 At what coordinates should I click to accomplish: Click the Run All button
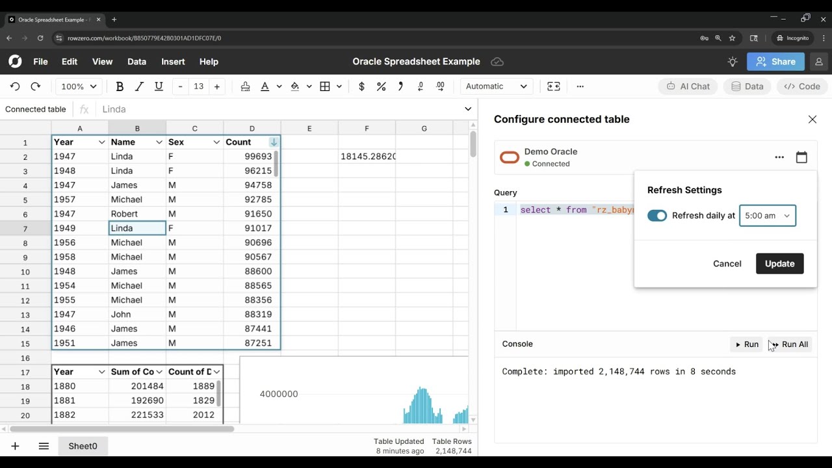click(790, 344)
